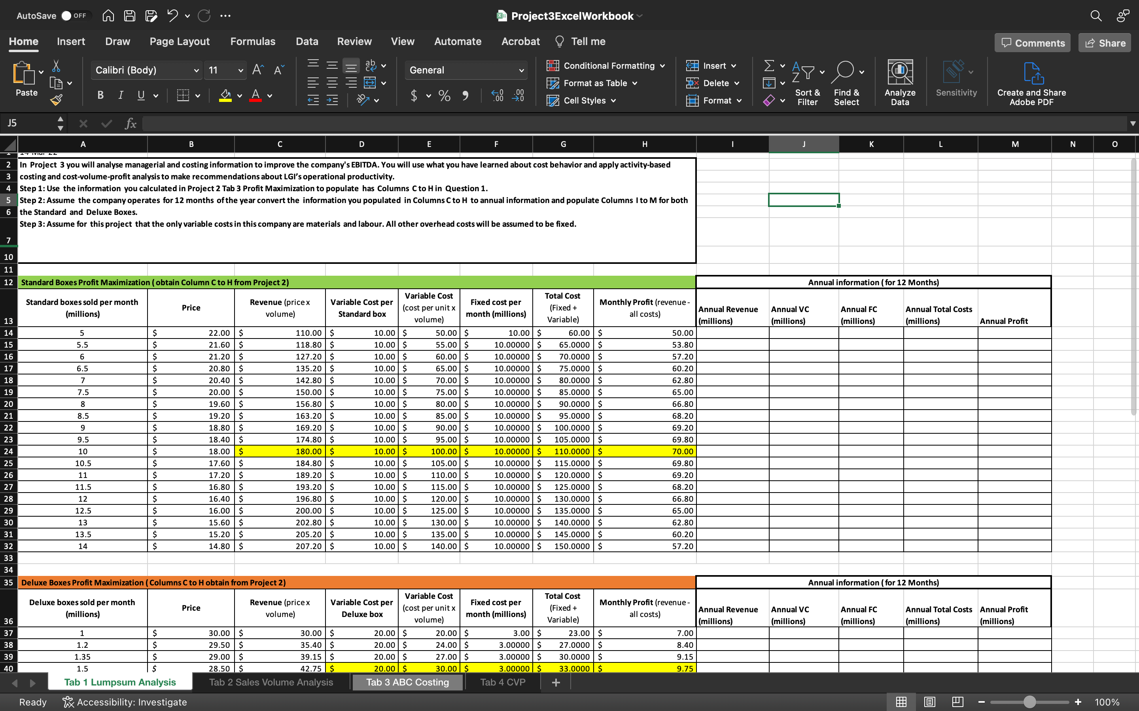Open the Tab 4 CVP sheet
This screenshot has height=711, width=1139.
coord(502,682)
